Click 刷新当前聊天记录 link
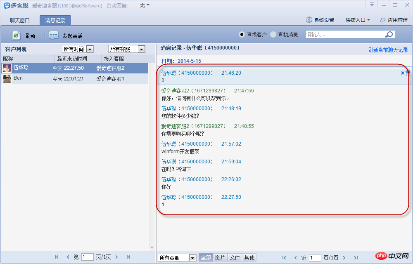This screenshot has width=413, height=264. [x=388, y=50]
